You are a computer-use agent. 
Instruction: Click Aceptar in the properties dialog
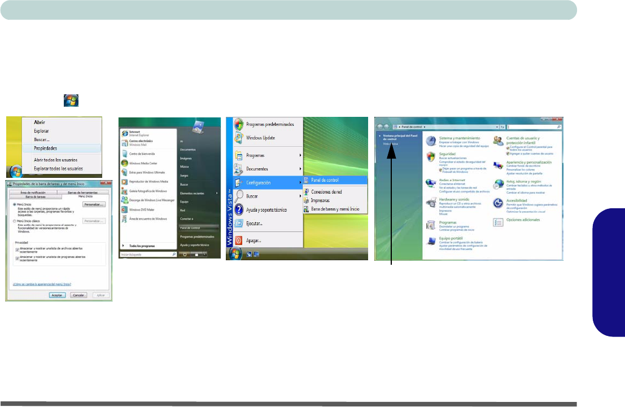click(57, 295)
